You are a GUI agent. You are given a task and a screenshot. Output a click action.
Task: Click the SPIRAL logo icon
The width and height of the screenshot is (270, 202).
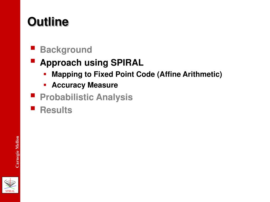tap(10, 185)
